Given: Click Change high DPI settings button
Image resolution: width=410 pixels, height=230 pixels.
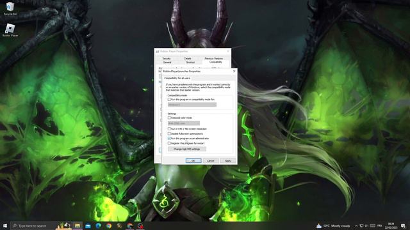Looking at the screenshot, I should click(186, 149).
